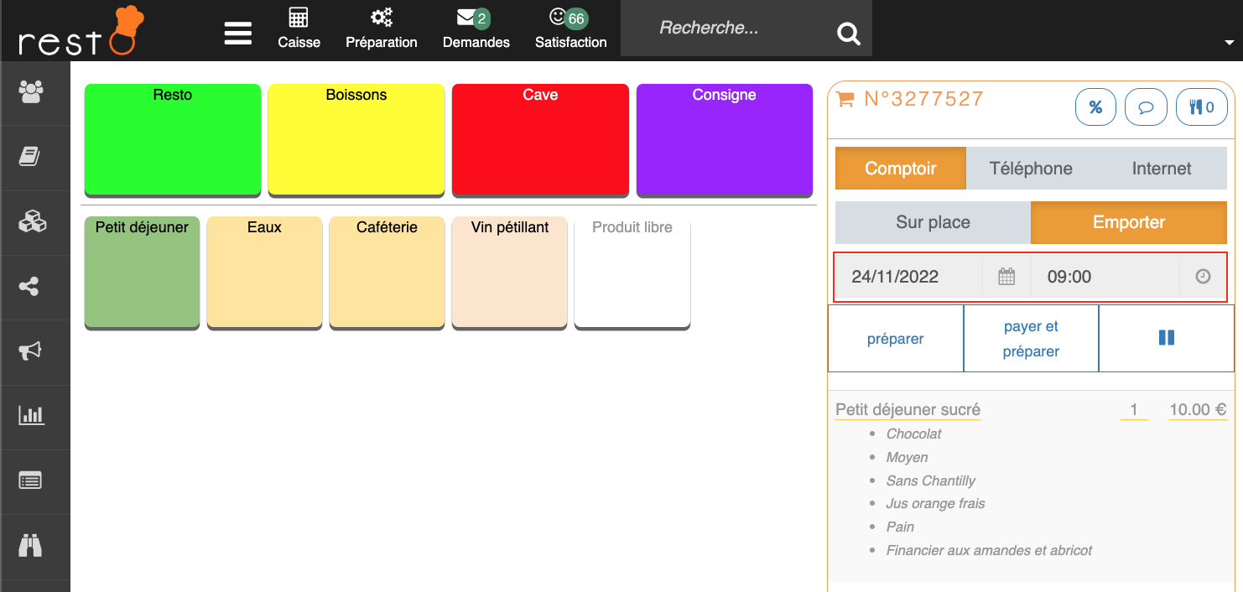The width and height of the screenshot is (1243, 592).
Task: Open the statistics bar chart icon
Action: click(32, 415)
